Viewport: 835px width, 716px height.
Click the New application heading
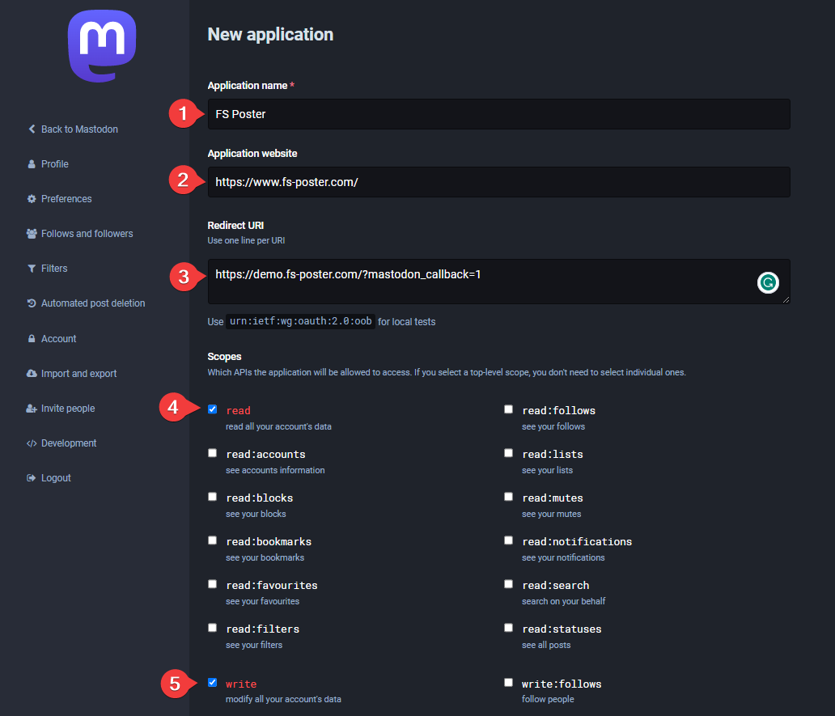(x=270, y=35)
